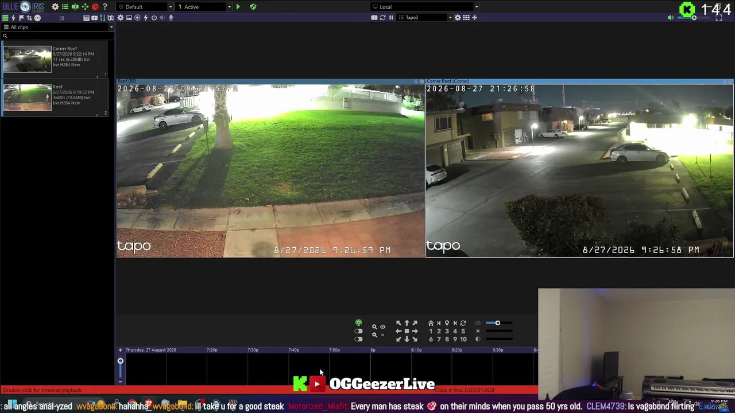The image size is (735, 413).
Task: Toggle the PTZ eye visibility icon
Action: point(382,327)
